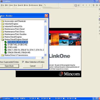Click the previous page left arrow icon
Image resolution: width=100 pixels, height=100 pixels.
tap(86, 5)
